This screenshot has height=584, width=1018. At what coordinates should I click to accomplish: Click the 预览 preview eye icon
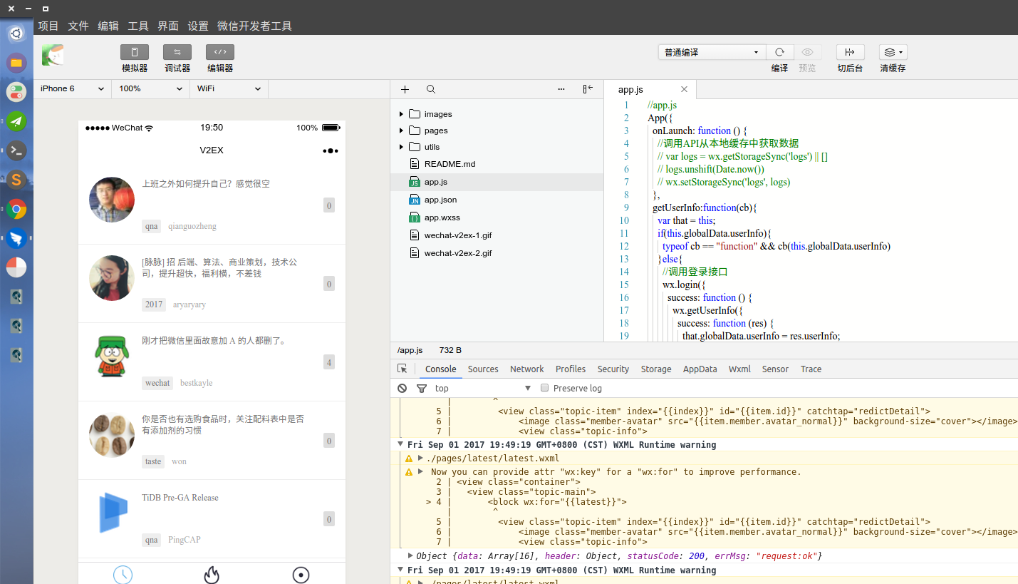tap(807, 51)
